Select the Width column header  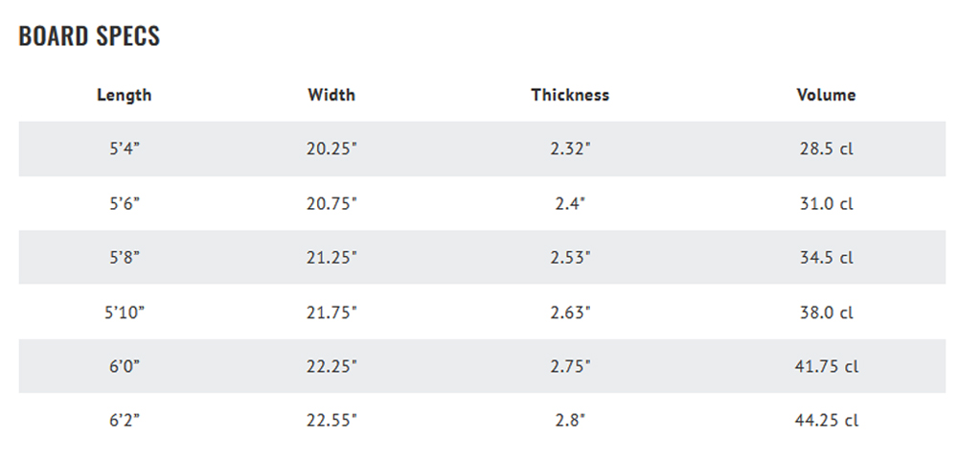tap(331, 95)
